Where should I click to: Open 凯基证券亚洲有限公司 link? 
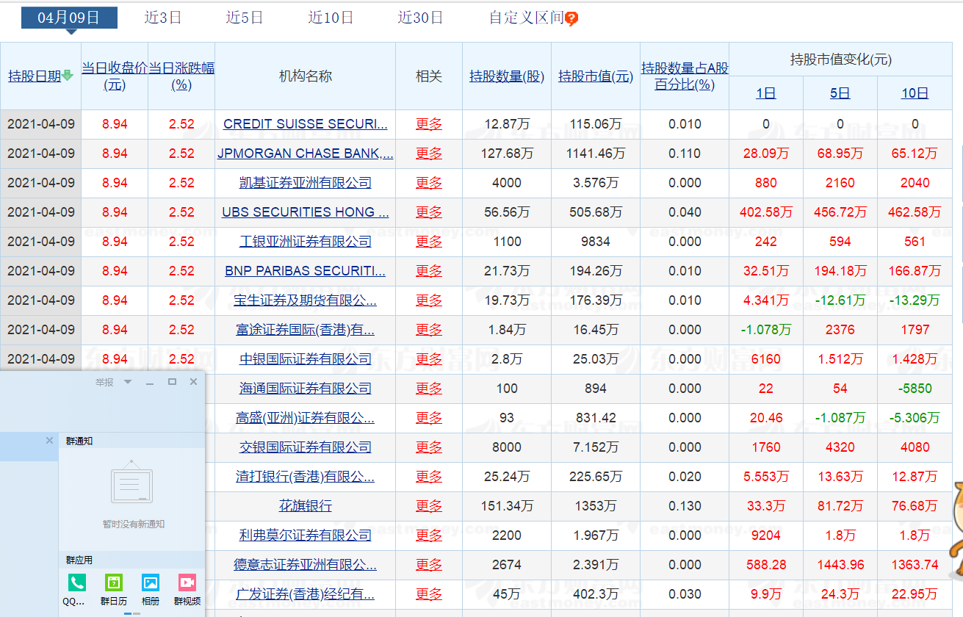click(306, 183)
